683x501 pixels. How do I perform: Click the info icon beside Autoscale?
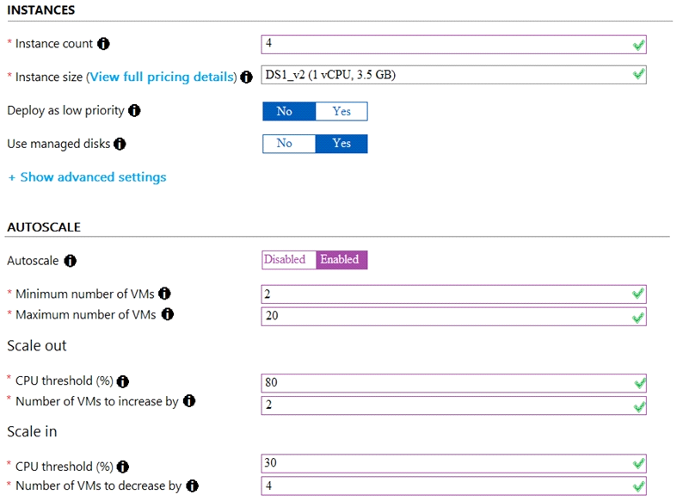tap(71, 261)
